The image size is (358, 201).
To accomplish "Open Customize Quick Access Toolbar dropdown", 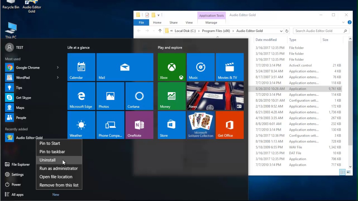I will 158,15.
